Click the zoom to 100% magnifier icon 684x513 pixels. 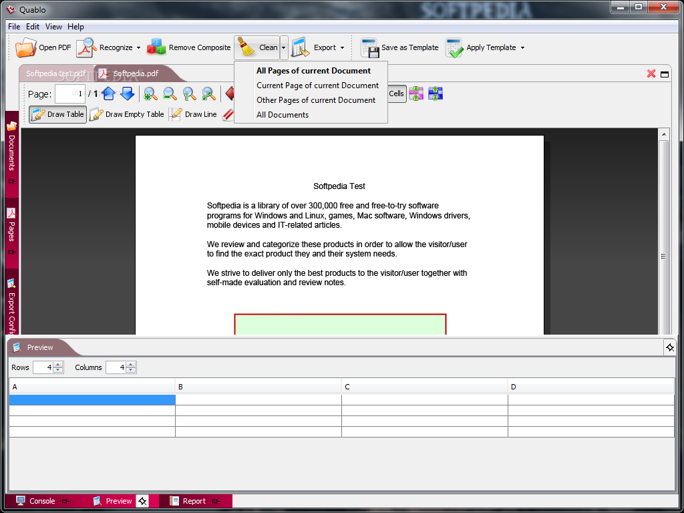point(189,94)
